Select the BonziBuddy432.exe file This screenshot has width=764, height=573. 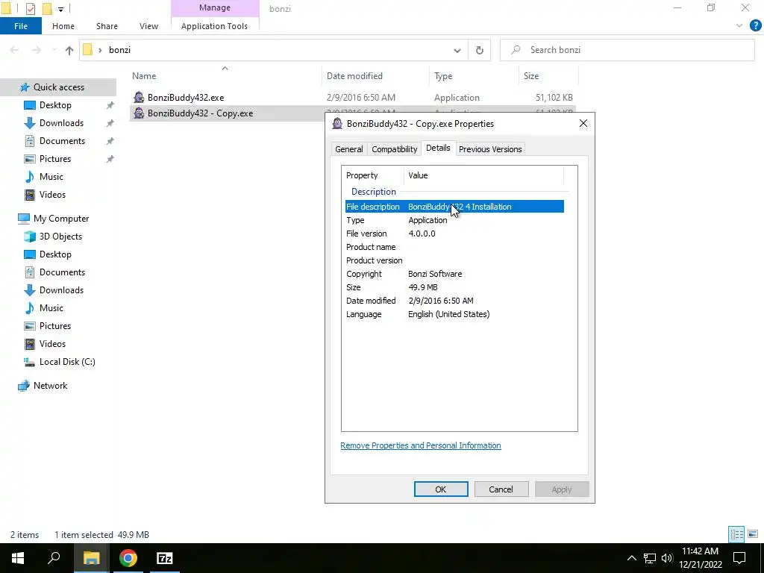click(186, 98)
